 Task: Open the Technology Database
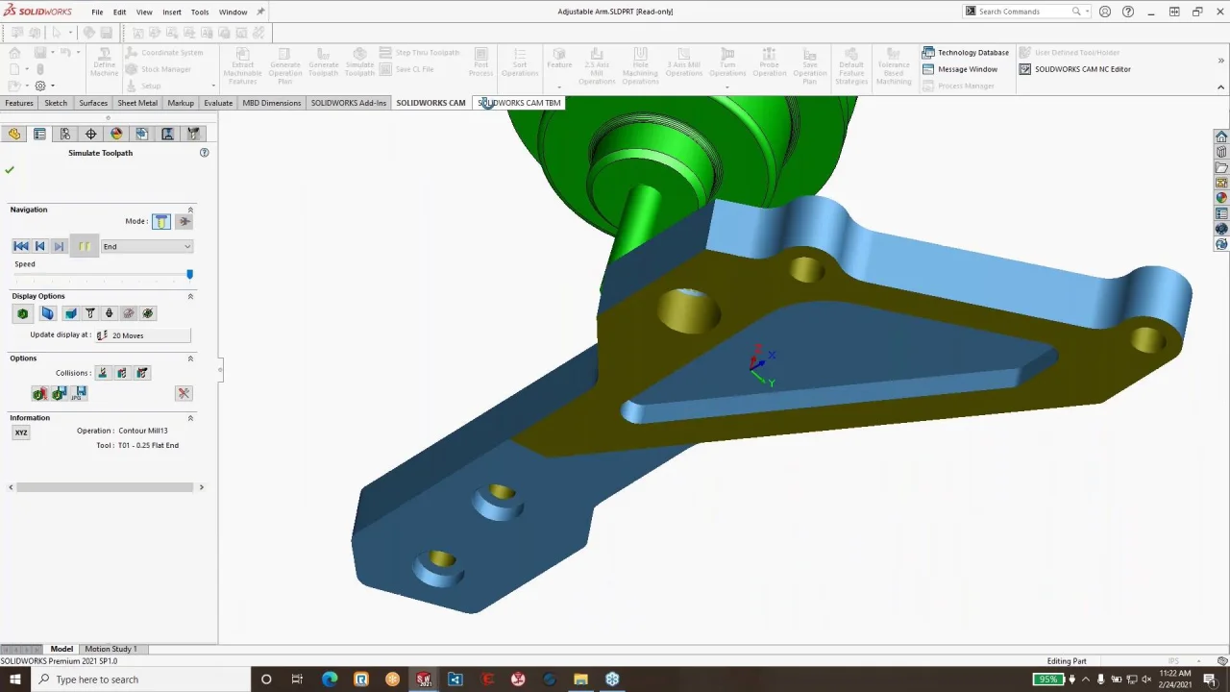pos(966,53)
